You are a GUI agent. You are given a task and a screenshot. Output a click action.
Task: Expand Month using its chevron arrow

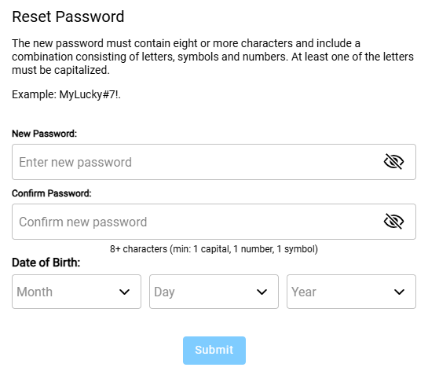(124, 292)
